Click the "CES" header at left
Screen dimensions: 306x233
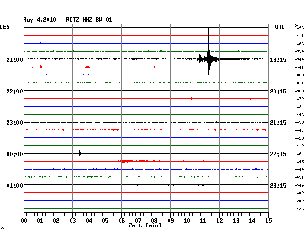5,27
